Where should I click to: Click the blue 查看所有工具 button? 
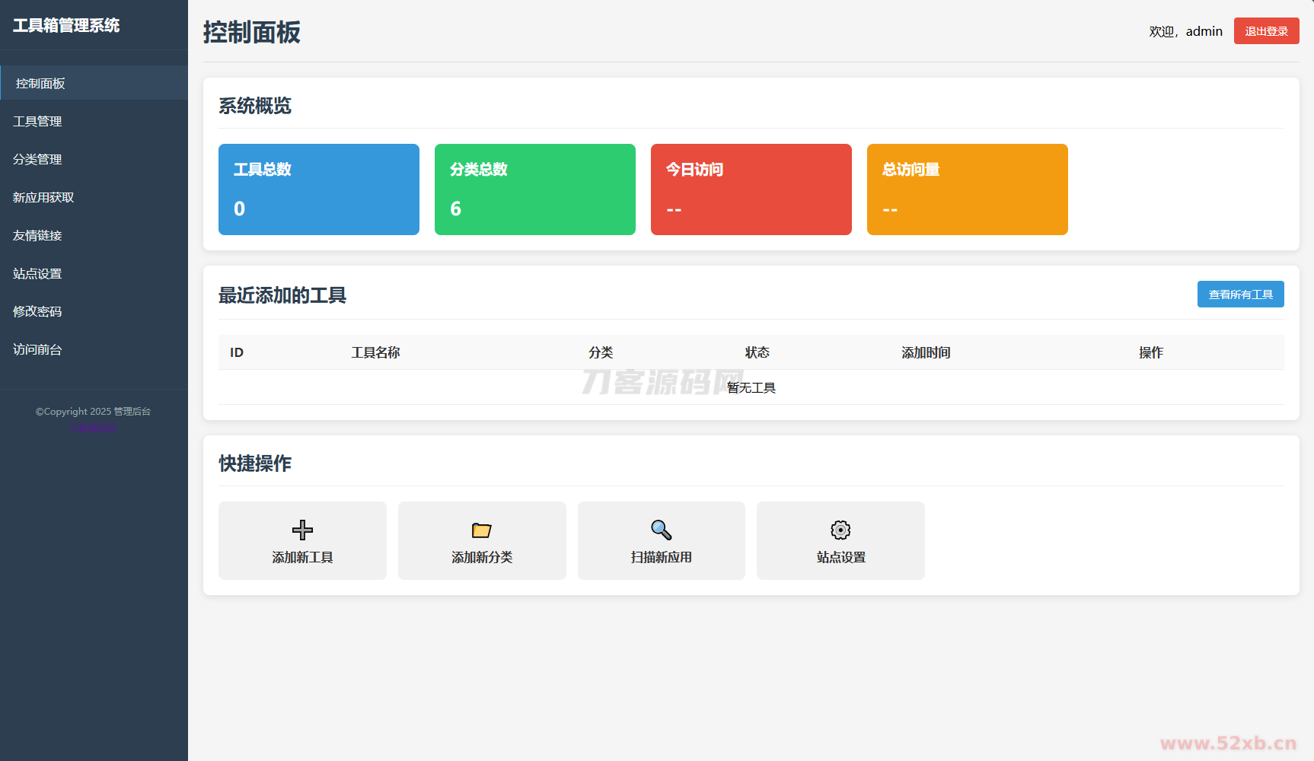pos(1240,295)
